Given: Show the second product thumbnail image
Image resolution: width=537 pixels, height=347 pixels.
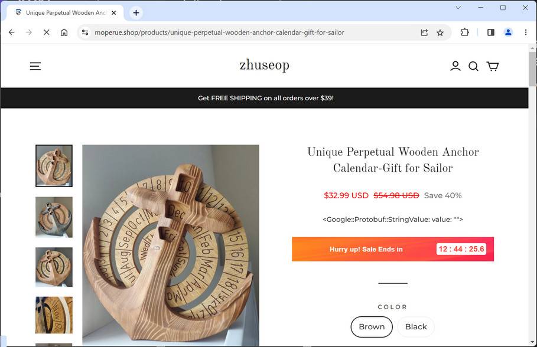Looking at the screenshot, I should (x=54, y=217).
